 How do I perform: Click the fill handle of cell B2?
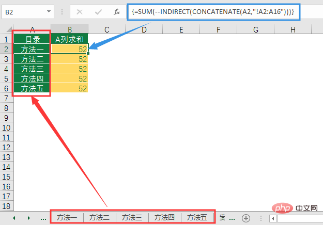pos(88,54)
